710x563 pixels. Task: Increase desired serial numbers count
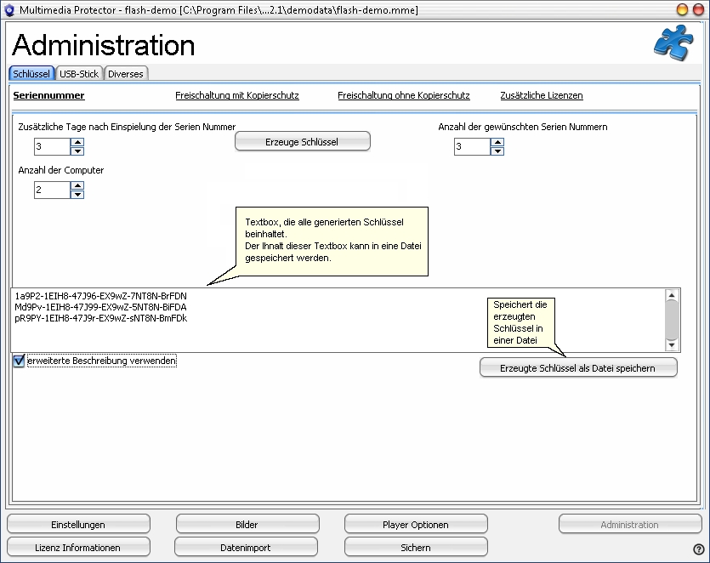click(497, 143)
